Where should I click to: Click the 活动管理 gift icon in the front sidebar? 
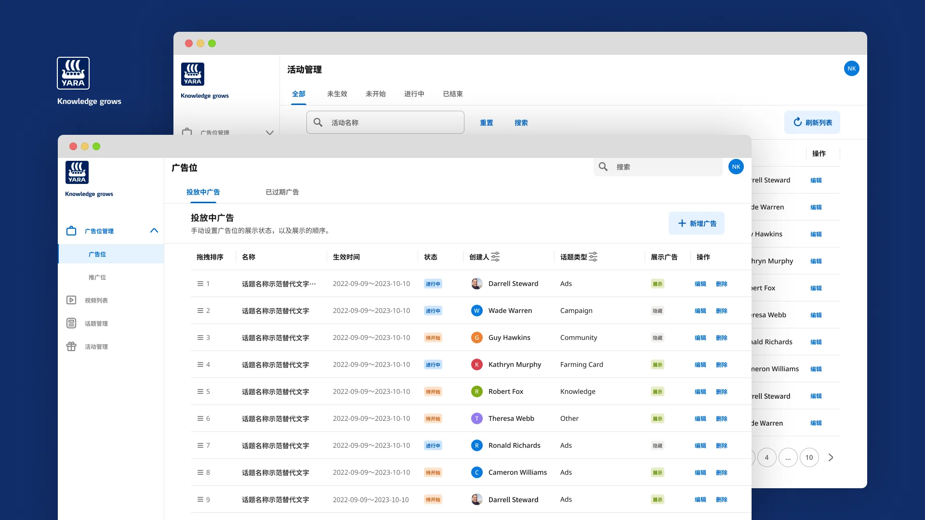click(71, 346)
